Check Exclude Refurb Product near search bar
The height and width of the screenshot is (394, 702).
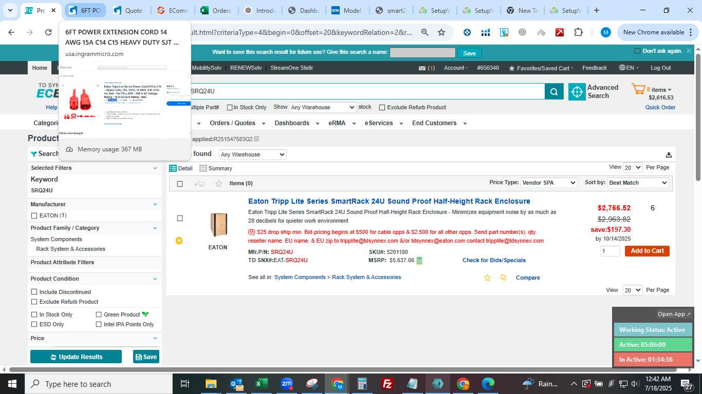tap(382, 108)
